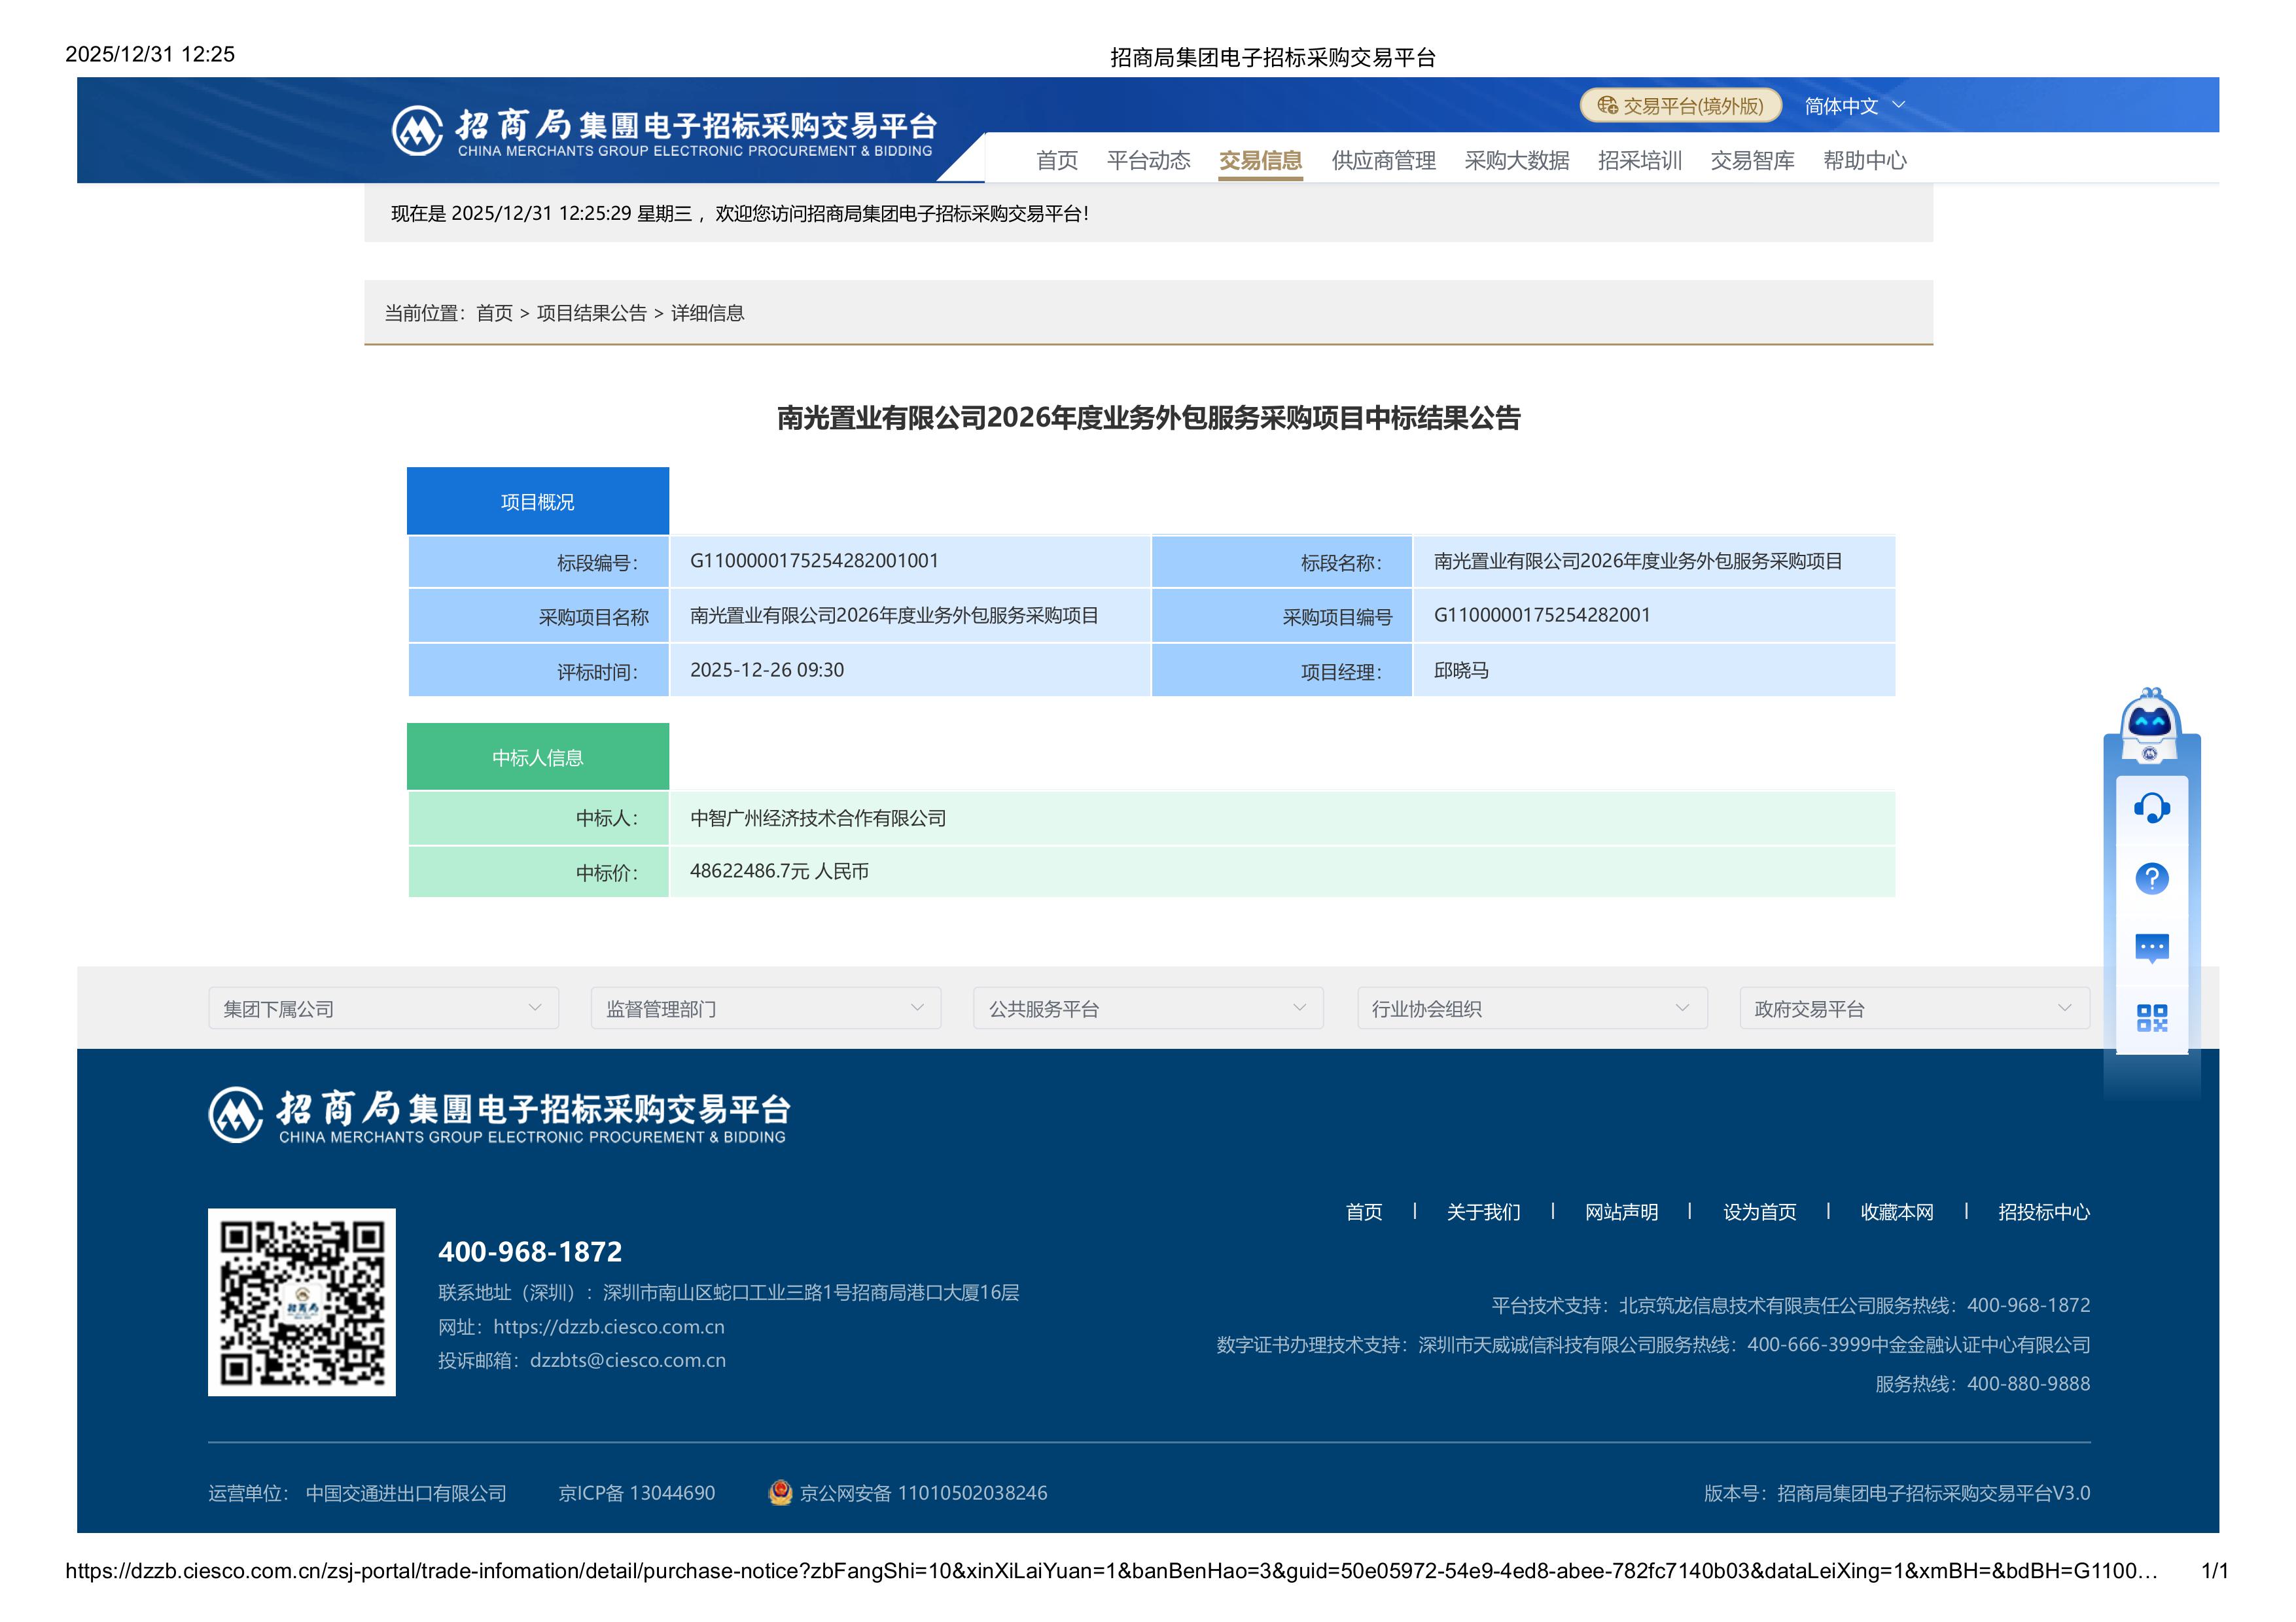Open the 监督管理部门 dropdown
Screen dimensions: 2296x1622
tap(765, 1009)
